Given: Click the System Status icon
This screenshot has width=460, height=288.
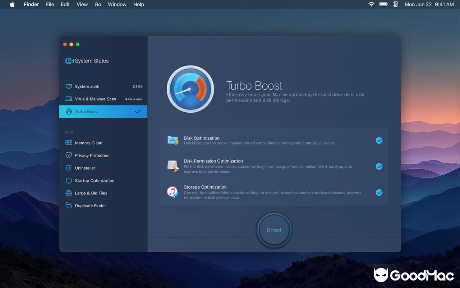Looking at the screenshot, I should [69, 61].
